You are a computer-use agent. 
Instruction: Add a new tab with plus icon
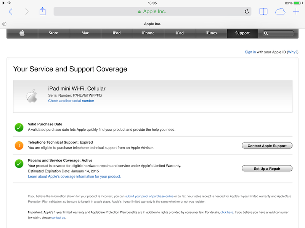click(296, 11)
